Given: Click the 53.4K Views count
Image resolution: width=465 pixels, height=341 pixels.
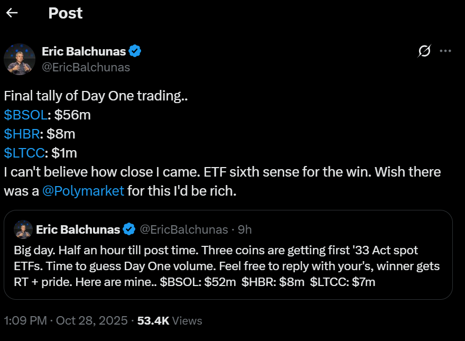Looking at the screenshot, I should tap(170, 320).
